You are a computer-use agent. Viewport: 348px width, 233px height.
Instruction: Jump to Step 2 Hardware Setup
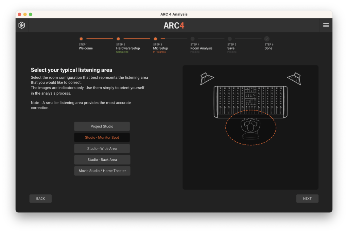[x=118, y=39]
